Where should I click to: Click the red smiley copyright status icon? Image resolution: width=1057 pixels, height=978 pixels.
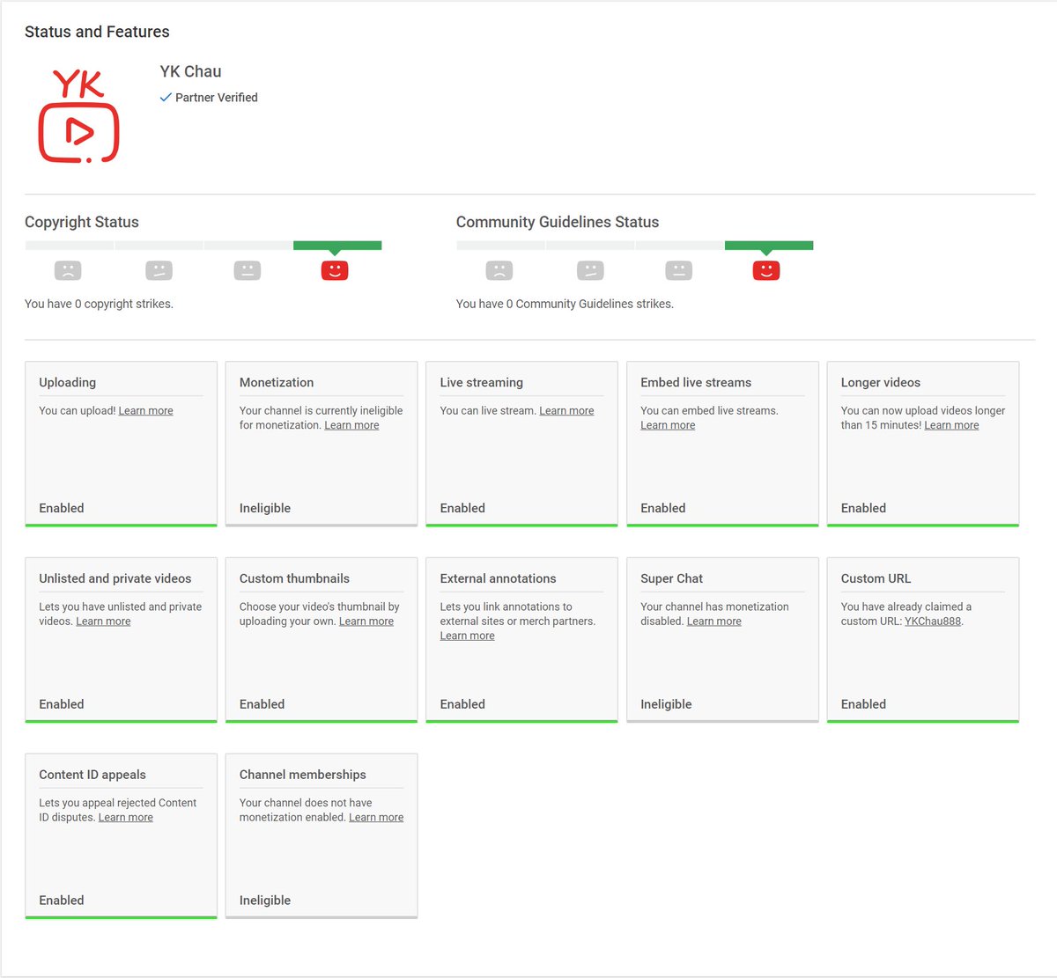tap(335, 270)
